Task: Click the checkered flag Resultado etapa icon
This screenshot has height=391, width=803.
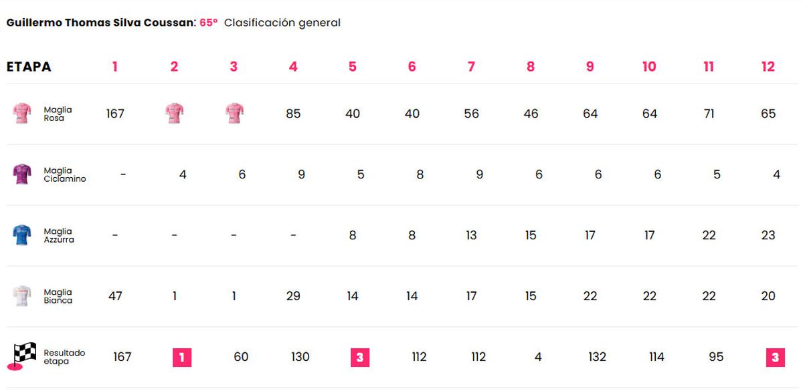Action: pyautogui.click(x=25, y=356)
